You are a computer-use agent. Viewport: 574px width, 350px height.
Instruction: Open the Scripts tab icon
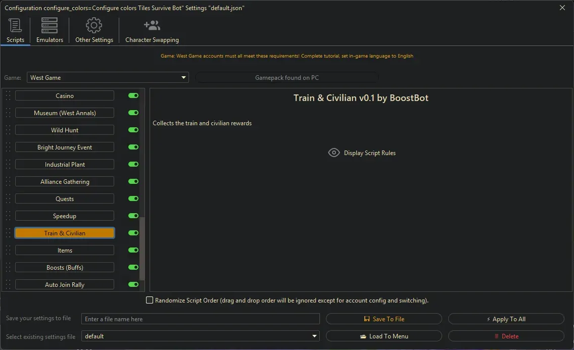click(x=15, y=26)
